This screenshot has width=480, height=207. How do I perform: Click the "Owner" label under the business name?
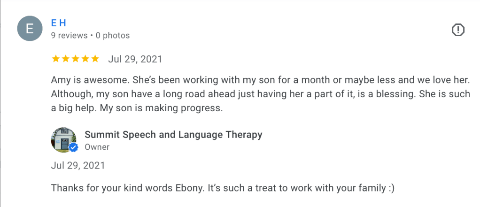pyautogui.click(x=97, y=147)
